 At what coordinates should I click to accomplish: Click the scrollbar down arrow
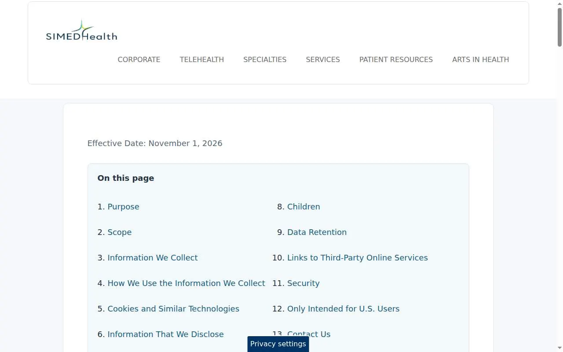[x=559, y=348]
